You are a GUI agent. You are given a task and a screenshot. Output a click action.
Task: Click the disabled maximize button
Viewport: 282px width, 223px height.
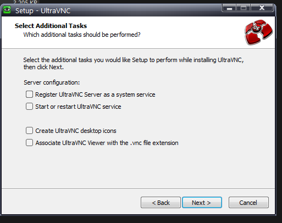click(x=244, y=8)
